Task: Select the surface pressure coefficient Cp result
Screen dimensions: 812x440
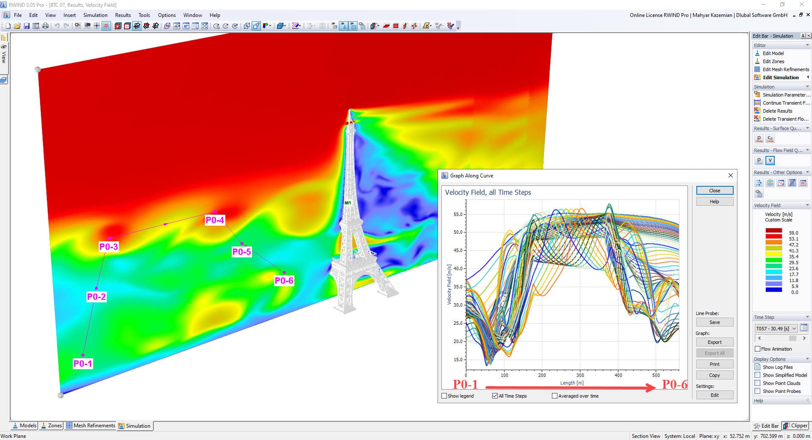Action: tap(770, 138)
